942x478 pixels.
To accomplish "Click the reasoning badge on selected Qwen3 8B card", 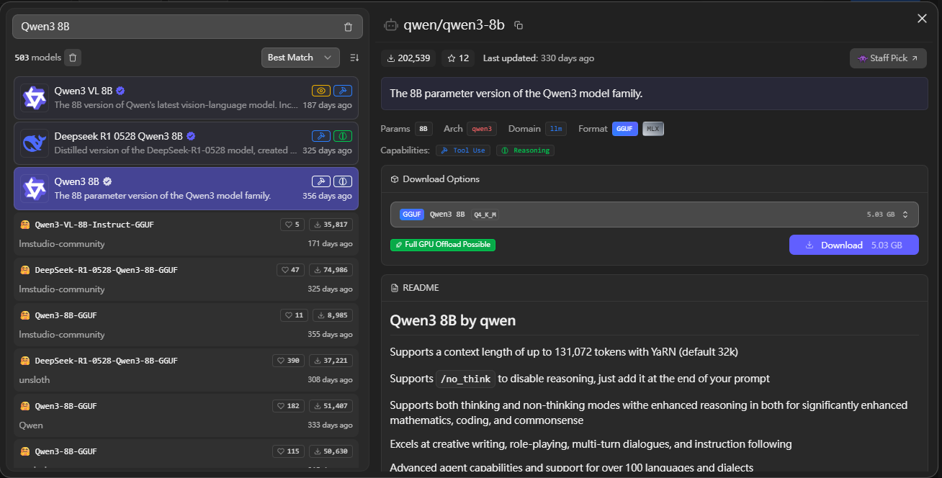I will (343, 181).
